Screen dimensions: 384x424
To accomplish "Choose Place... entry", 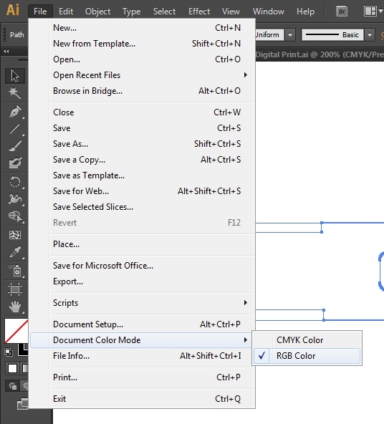I will coord(143,244).
